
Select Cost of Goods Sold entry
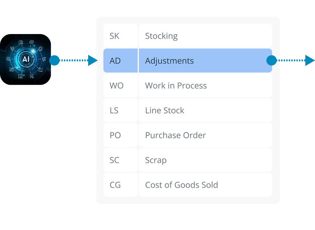click(181, 185)
